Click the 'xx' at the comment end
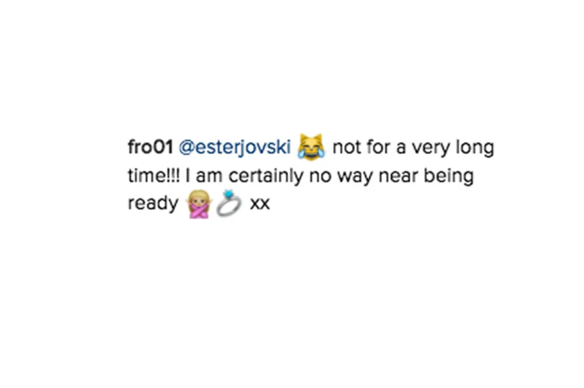The width and height of the screenshot is (584, 388). [x=260, y=204]
